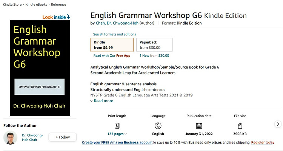Click the Look inside arrow icon
This screenshot has width=283, height=151.
[68, 17]
